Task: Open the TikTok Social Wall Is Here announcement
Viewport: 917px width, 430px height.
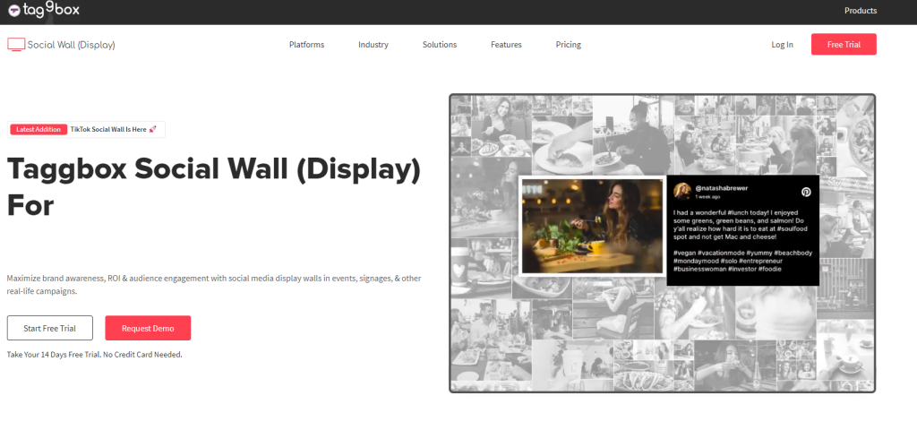Action: pos(114,129)
